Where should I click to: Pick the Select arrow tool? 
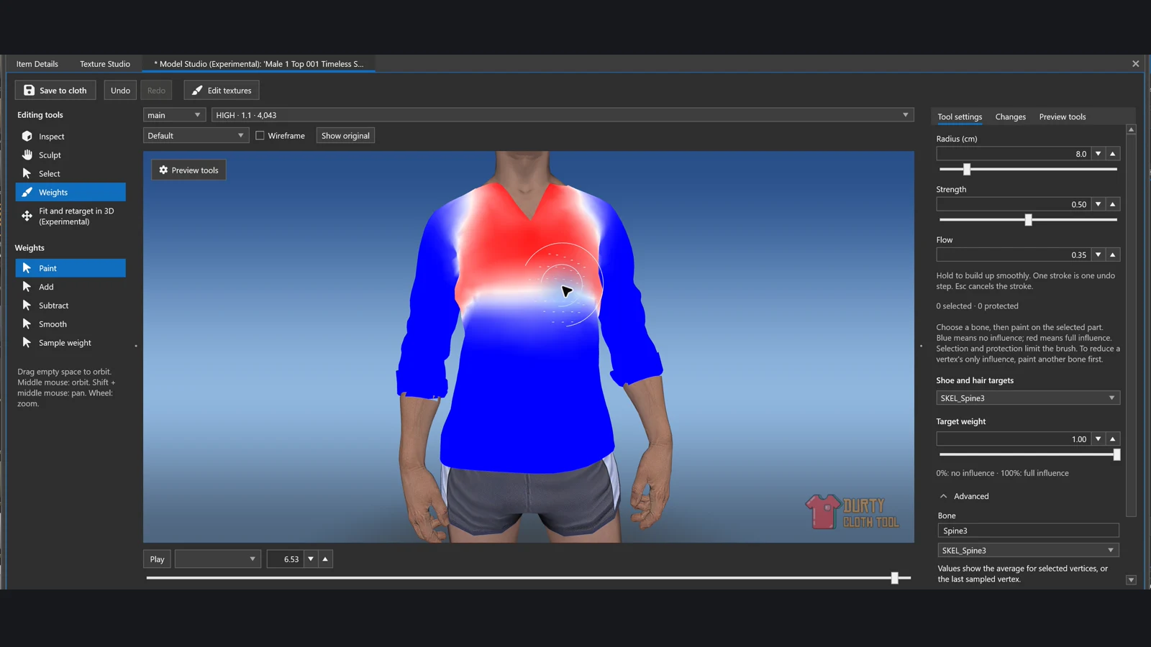tap(27, 173)
